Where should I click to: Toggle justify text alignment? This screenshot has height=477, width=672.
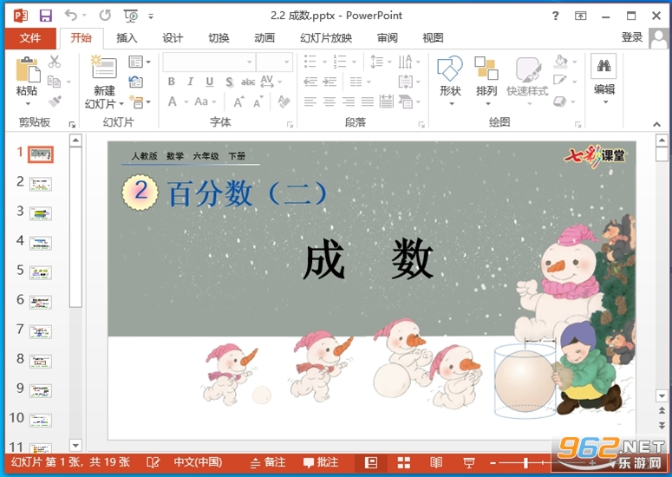click(368, 101)
